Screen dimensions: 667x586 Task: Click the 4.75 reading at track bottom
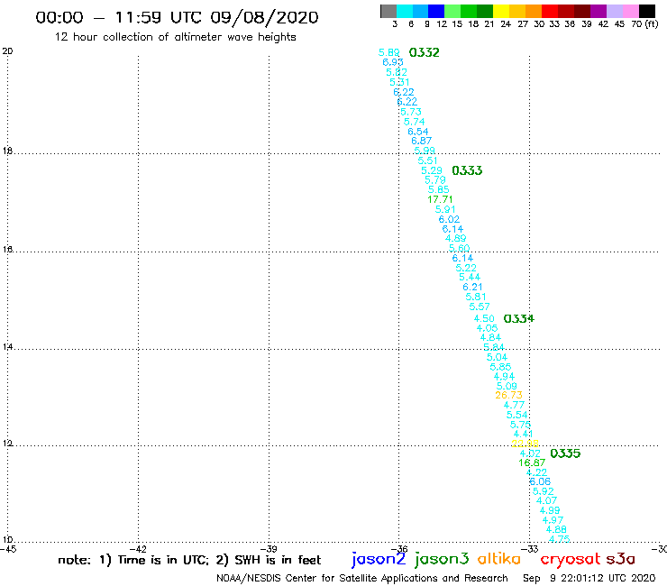point(560,539)
